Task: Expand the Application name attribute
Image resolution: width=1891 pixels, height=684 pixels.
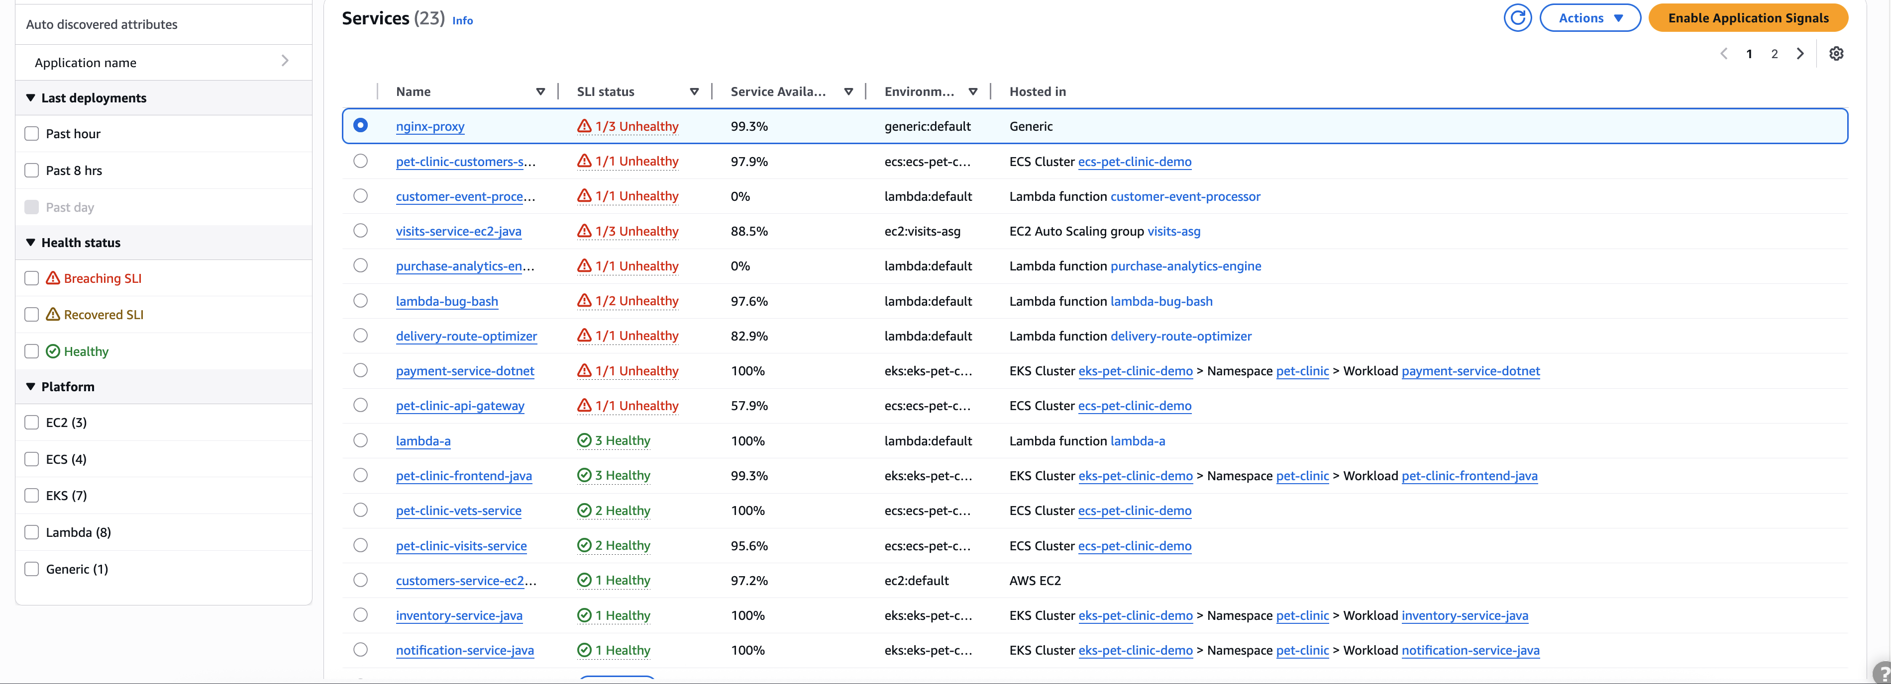Action: point(286,62)
